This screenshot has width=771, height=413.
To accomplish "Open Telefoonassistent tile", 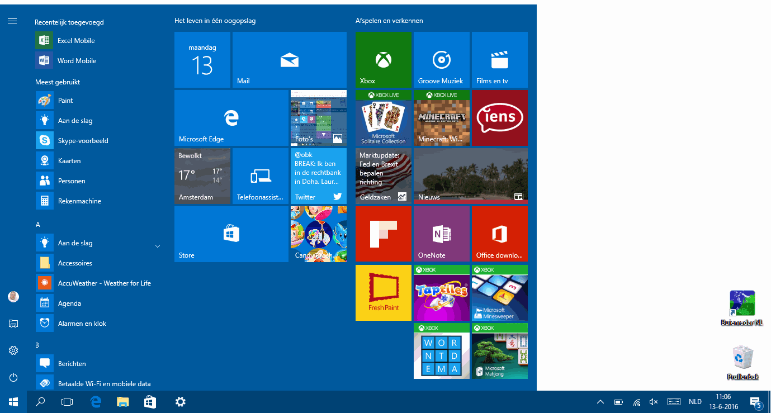I will coord(261,176).
